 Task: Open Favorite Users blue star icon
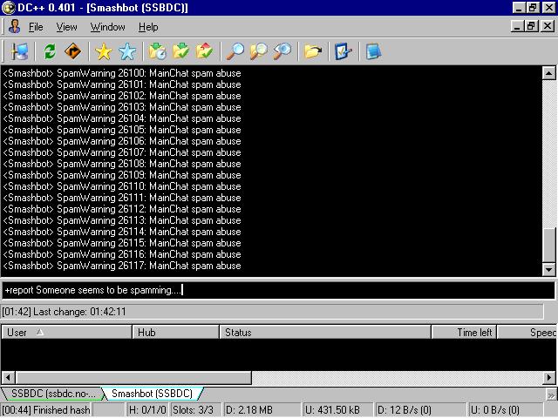coord(127,52)
